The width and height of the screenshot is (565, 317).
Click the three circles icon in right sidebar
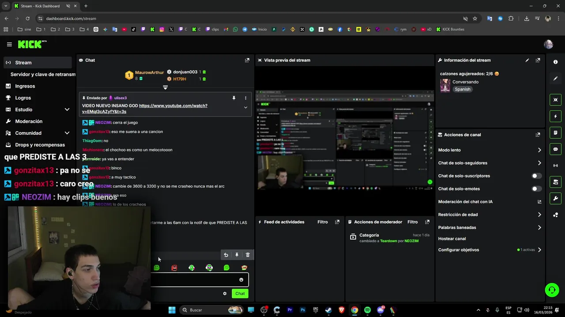[x=555, y=215]
